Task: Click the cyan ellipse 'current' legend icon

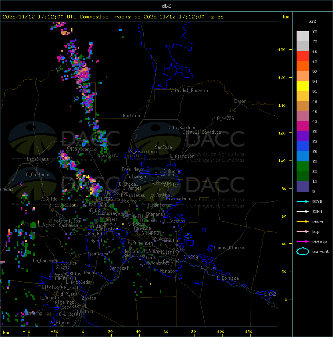Action: [x=303, y=251]
